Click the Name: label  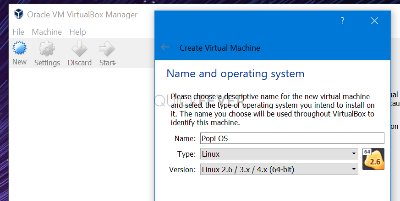coord(185,139)
